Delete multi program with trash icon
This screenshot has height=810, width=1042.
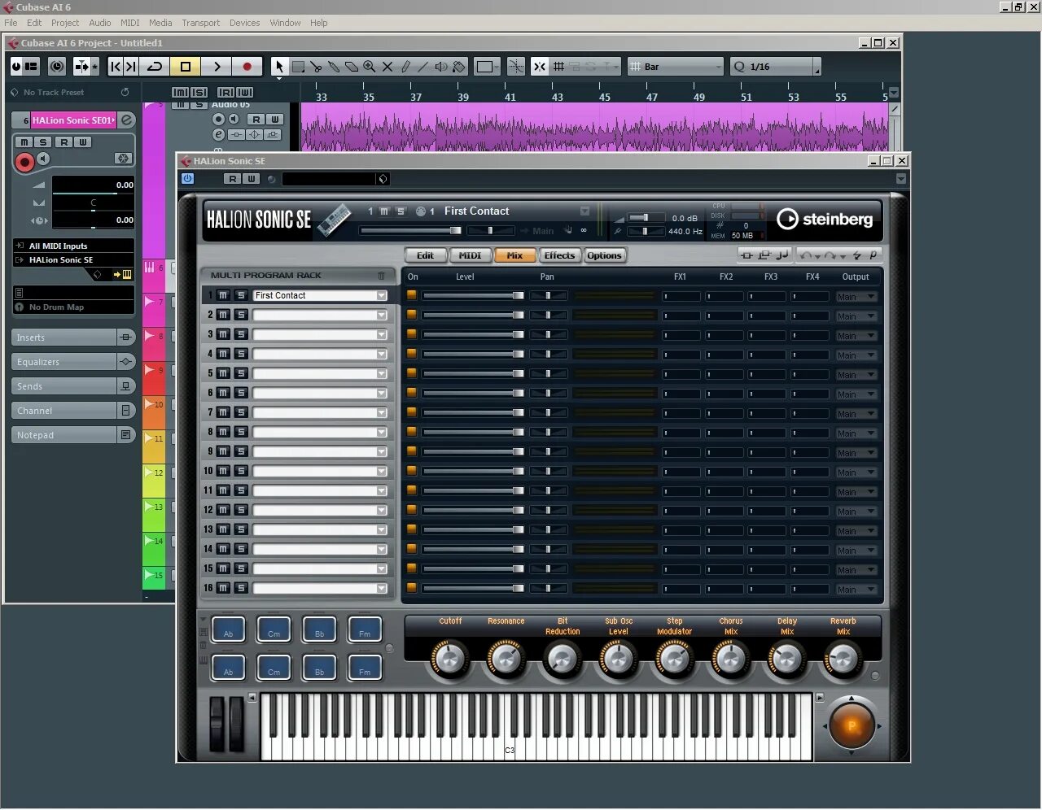click(382, 276)
